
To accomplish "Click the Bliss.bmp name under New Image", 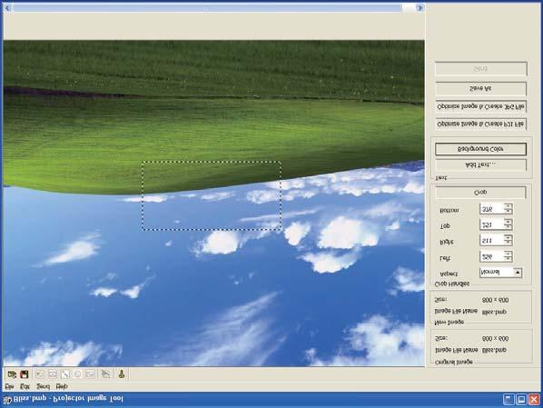I will pos(494,312).
